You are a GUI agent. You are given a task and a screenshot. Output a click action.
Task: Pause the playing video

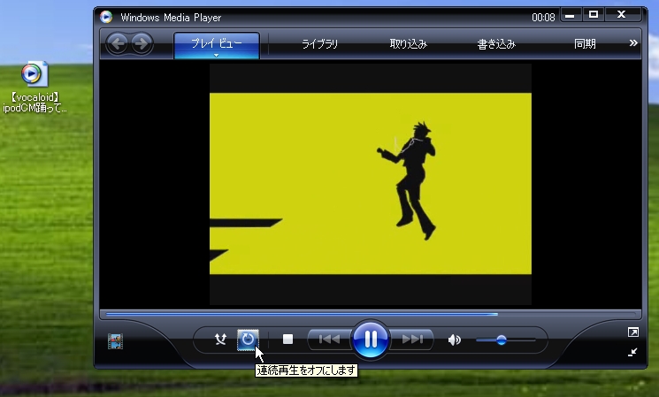point(371,339)
